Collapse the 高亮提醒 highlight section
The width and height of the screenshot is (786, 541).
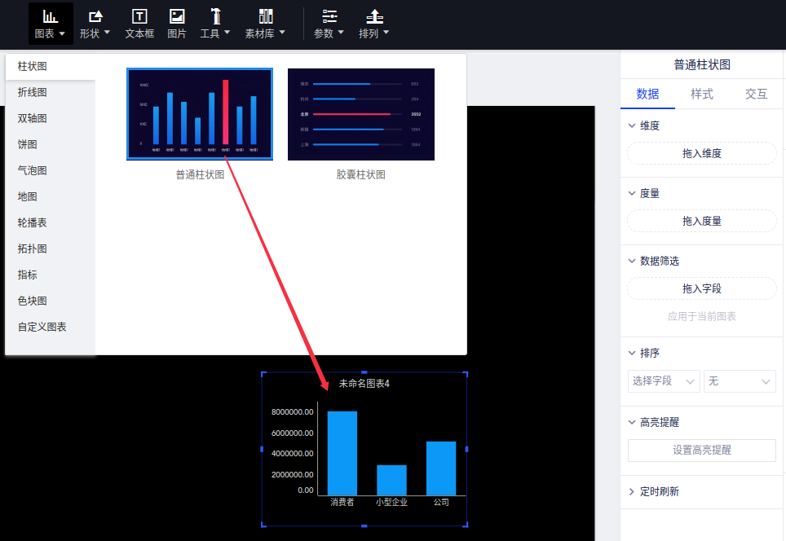click(x=633, y=422)
